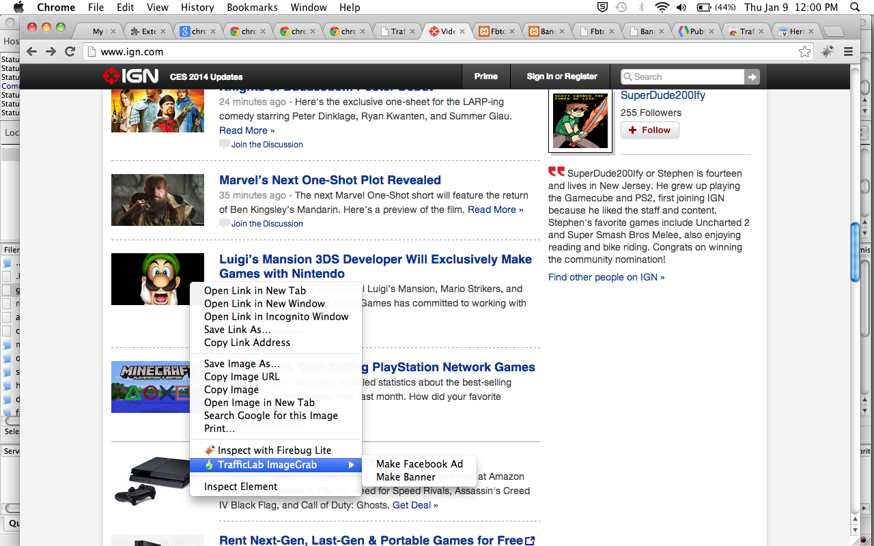Open Rent Next-Gen Games for Free headline
The height and width of the screenshot is (546, 874).
(371, 540)
